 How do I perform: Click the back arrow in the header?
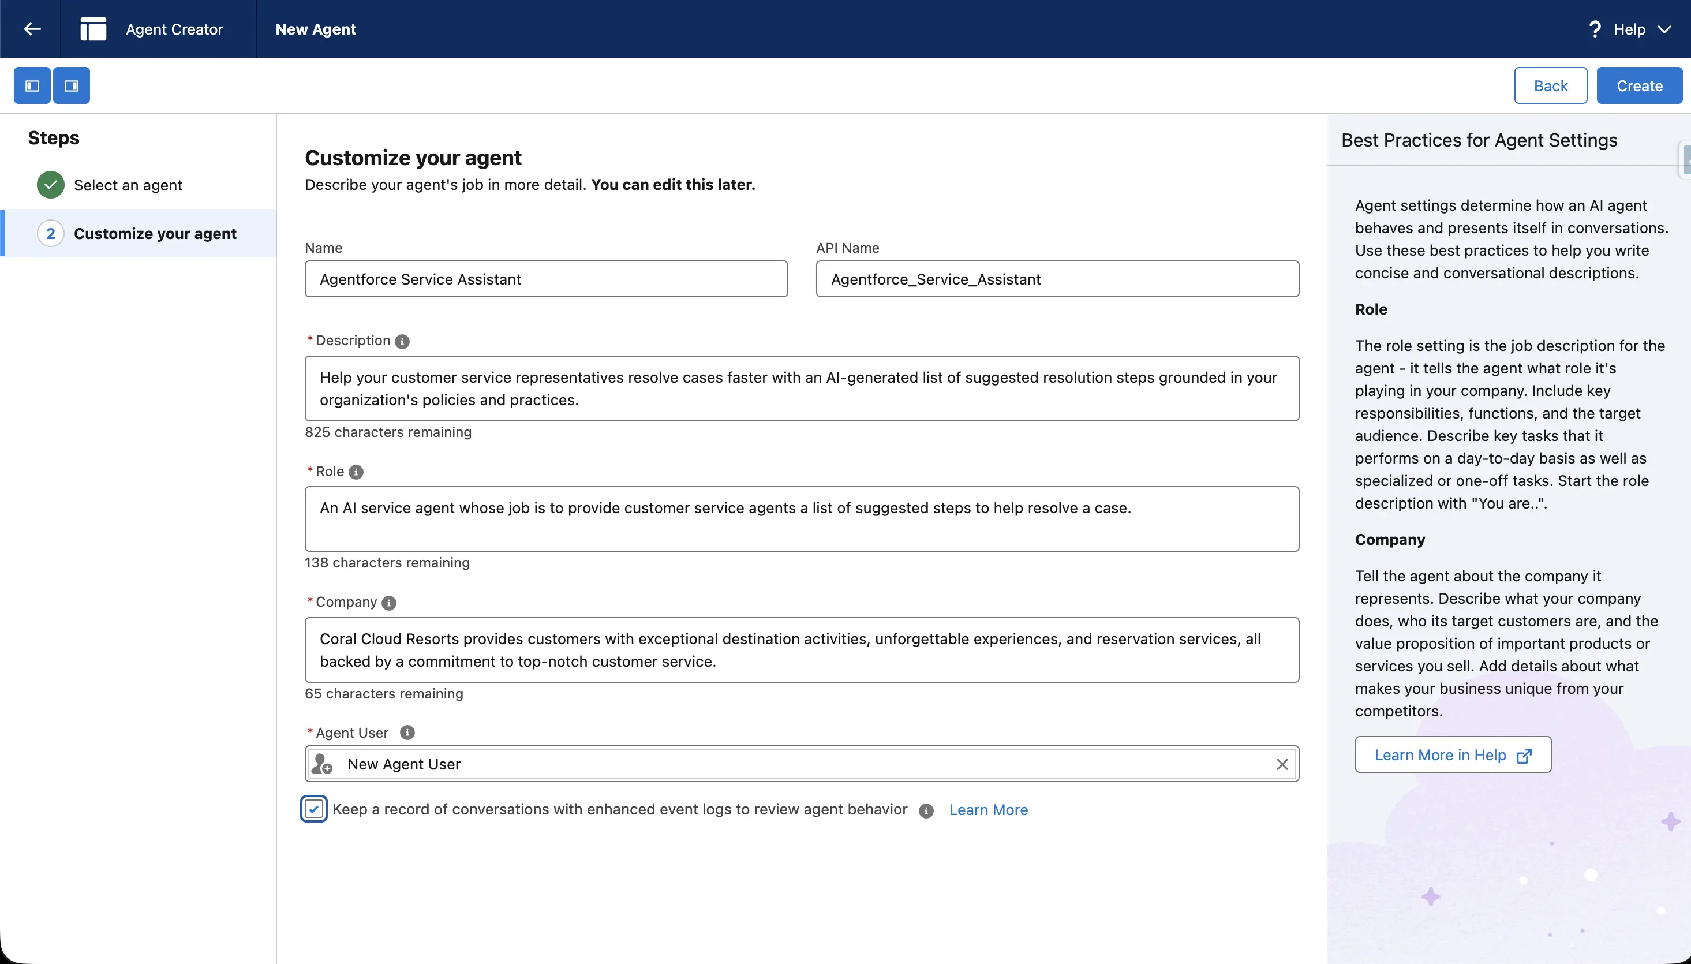32,29
